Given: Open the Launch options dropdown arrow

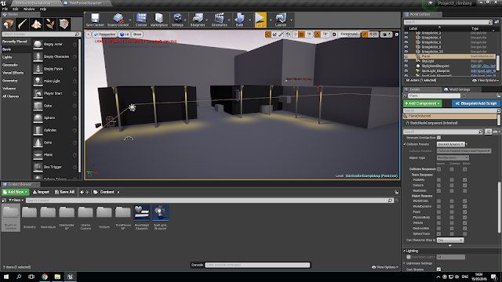Looking at the screenshot, I should (291, 20).
